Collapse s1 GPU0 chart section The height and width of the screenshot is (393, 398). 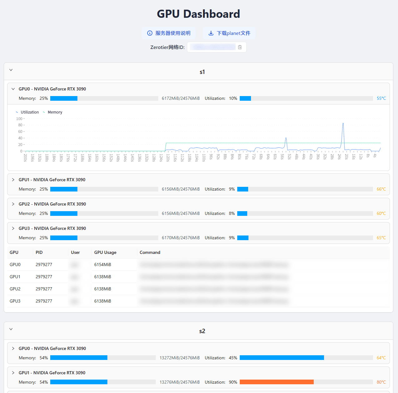click(x=13, y=89)
